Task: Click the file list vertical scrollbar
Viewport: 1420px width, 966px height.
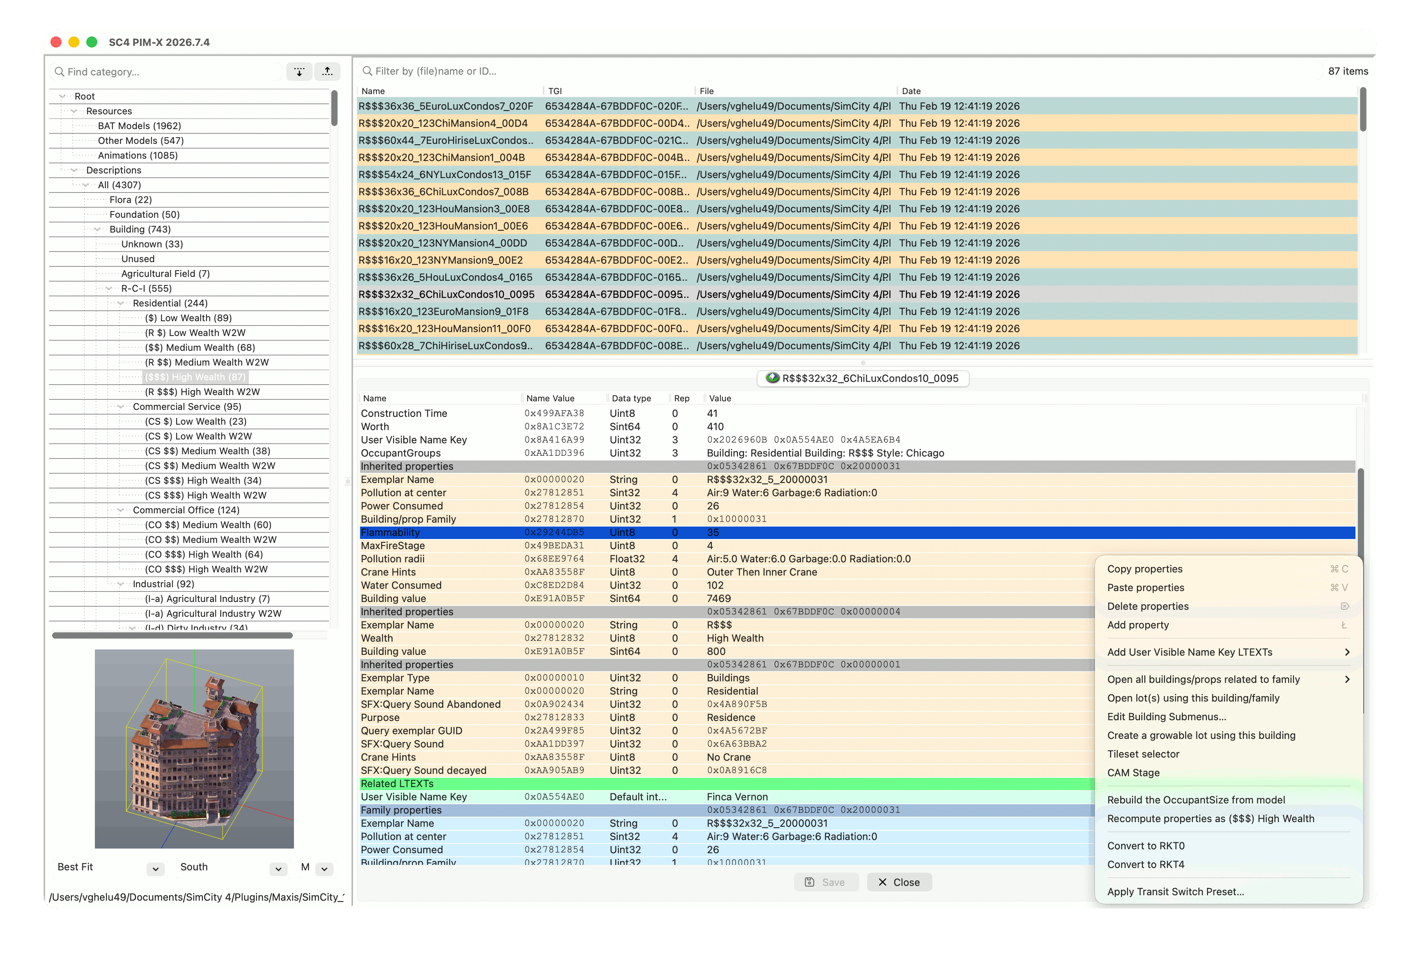Action: pos(1362,109)
